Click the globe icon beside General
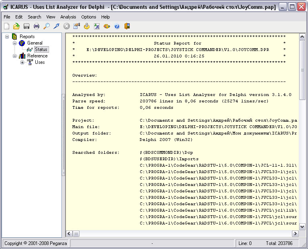 [22, 43]
